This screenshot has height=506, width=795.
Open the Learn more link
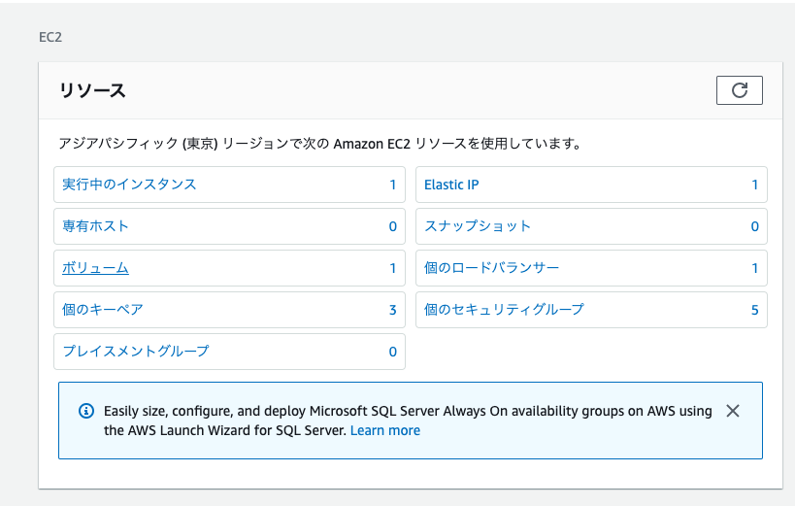click(385, 430)
